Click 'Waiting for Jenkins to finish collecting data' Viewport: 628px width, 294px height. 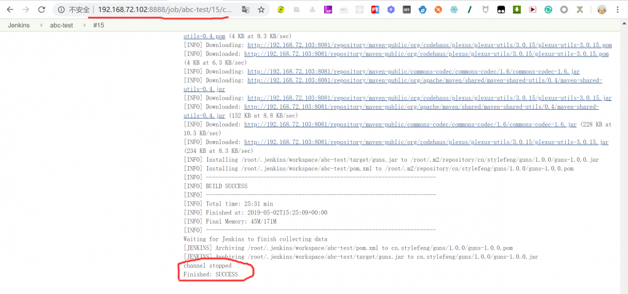coord(256,239)
